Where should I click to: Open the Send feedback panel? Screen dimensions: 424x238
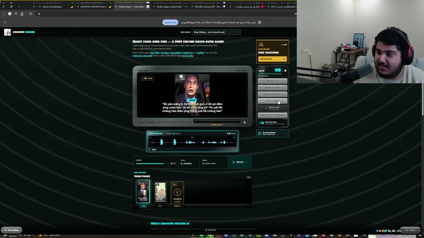click(272, 134)
